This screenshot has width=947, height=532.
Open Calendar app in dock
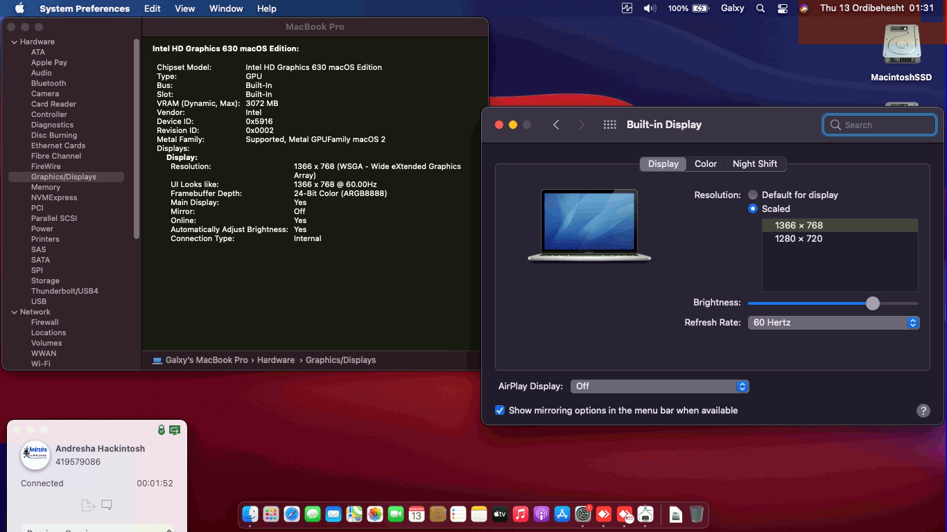click(417, 514)
